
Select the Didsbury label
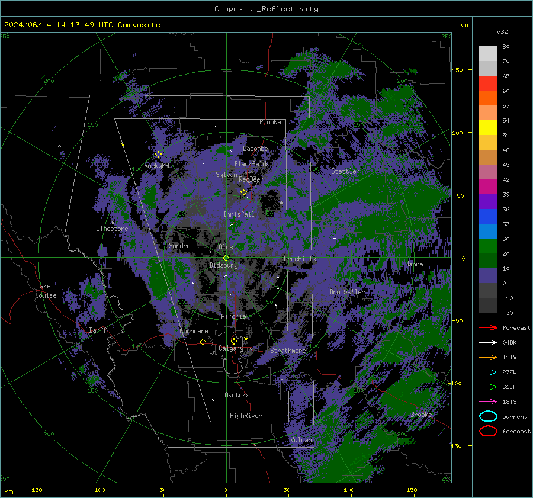pyautogui.click(x=223, y=265)
